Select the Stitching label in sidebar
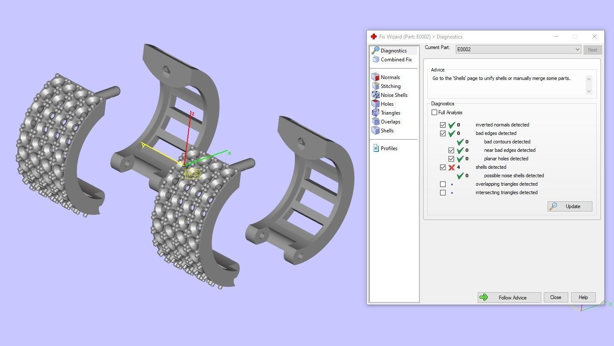The image size is (614, 346). coord(391,86)
